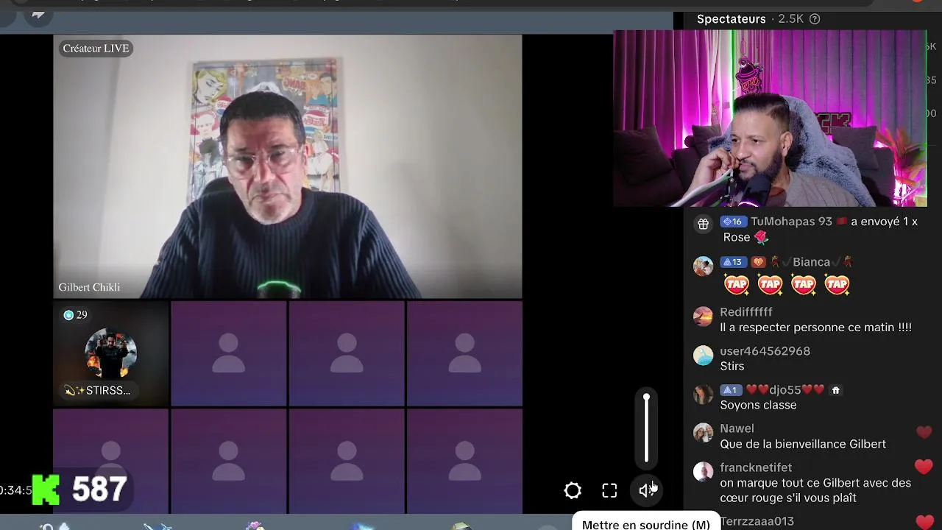
Task: Open the Terrzzaaa013 profile name
Action: (x=757, y=521)
